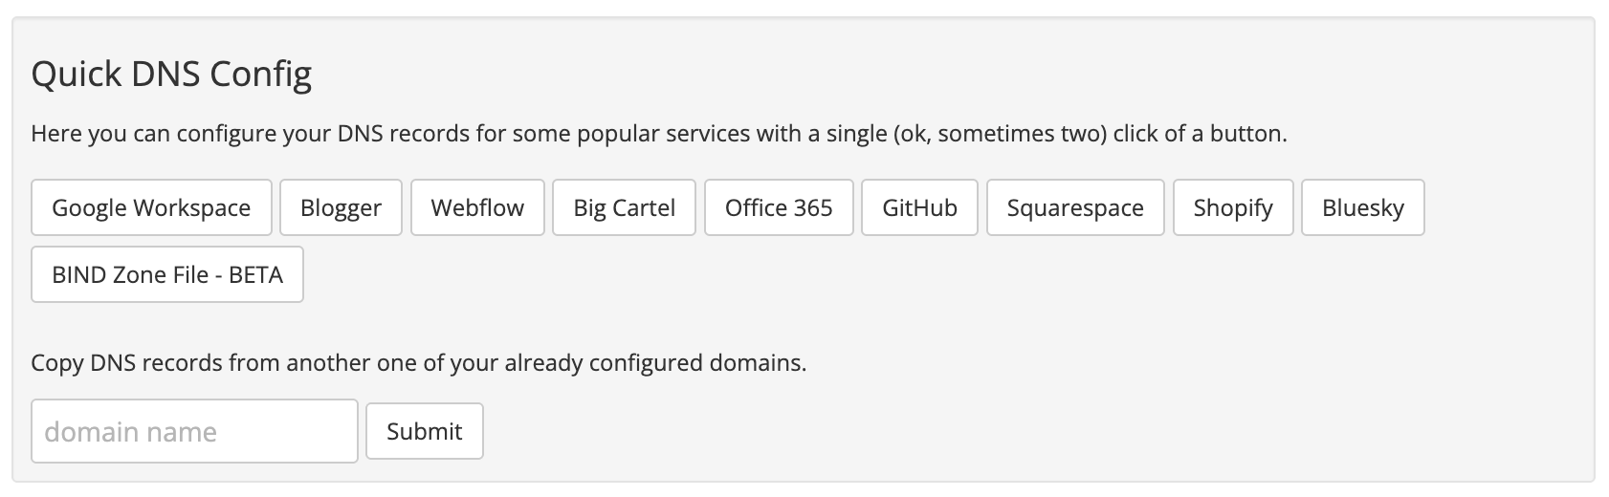Choose the Big Cartel button
Viewport: 1609px width, 497px height.
[x=624, y=207]
